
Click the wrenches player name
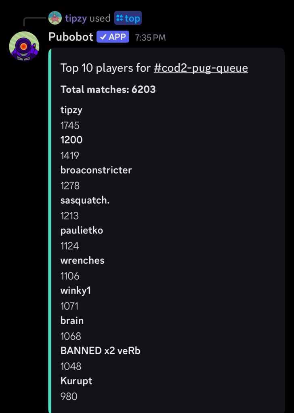point(82,260)
